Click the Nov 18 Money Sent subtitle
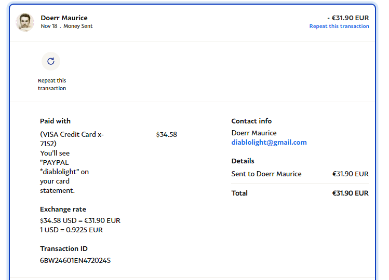The image size is (389, 280). pos(66,26)
